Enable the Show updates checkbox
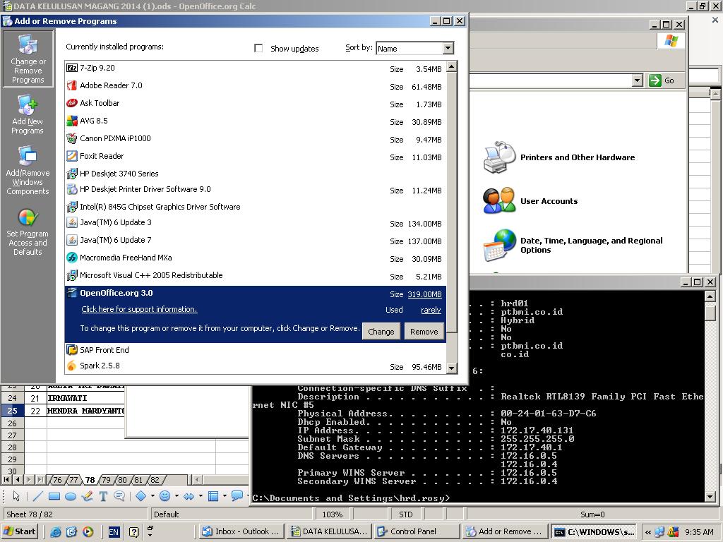Screen dimensions: 723x542 pos(258,48)
